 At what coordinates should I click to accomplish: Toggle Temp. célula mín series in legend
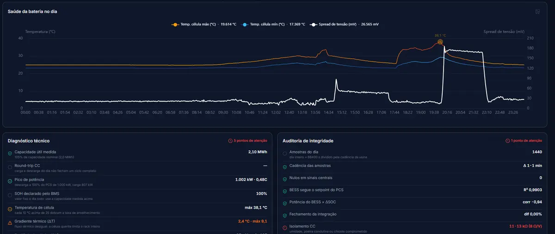pos(273,24)
